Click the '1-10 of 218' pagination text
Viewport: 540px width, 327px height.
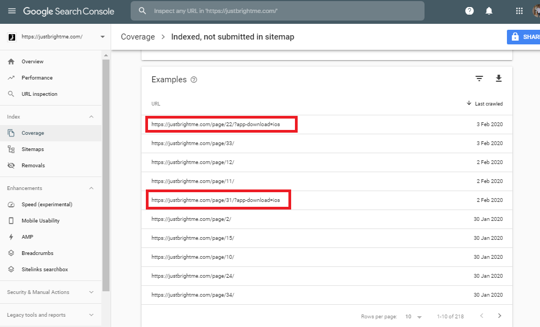click(451, 317)
